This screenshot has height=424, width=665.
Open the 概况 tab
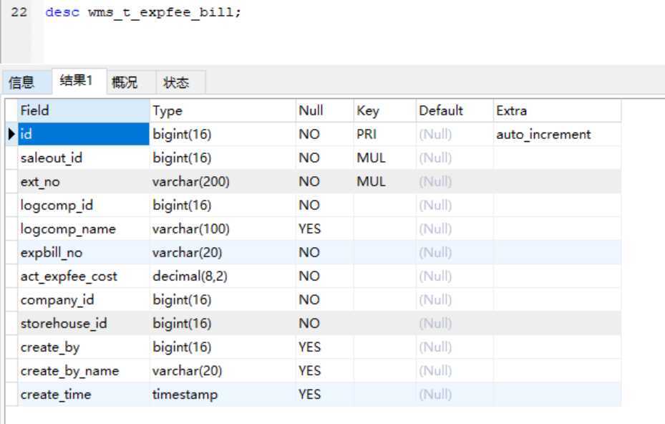pos(130,82)
